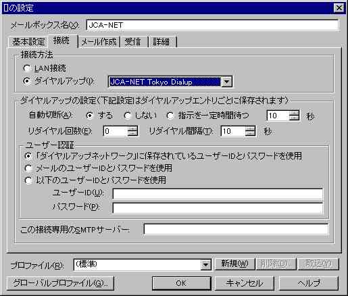The width and height of the screenshot is (348, 296).
Task: Open the 受信 tab
Action: [x=133, y=42]
